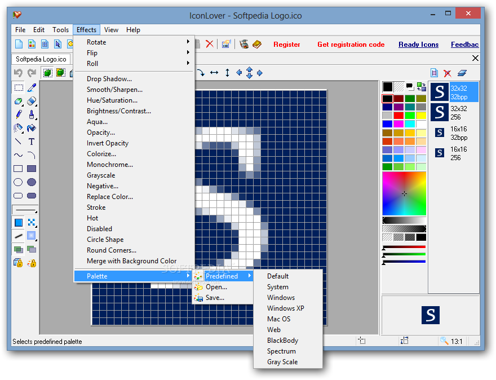Click the zoom magnifier in status bar

point(444,341)
